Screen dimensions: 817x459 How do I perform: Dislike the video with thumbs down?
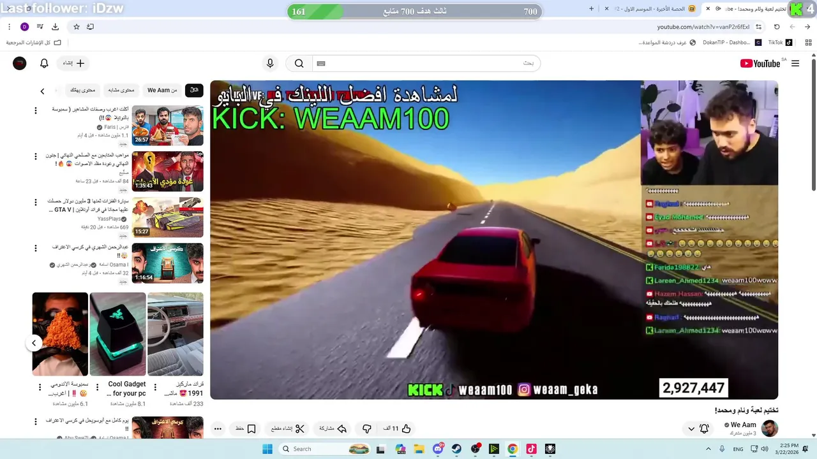(x=367, y=429)
